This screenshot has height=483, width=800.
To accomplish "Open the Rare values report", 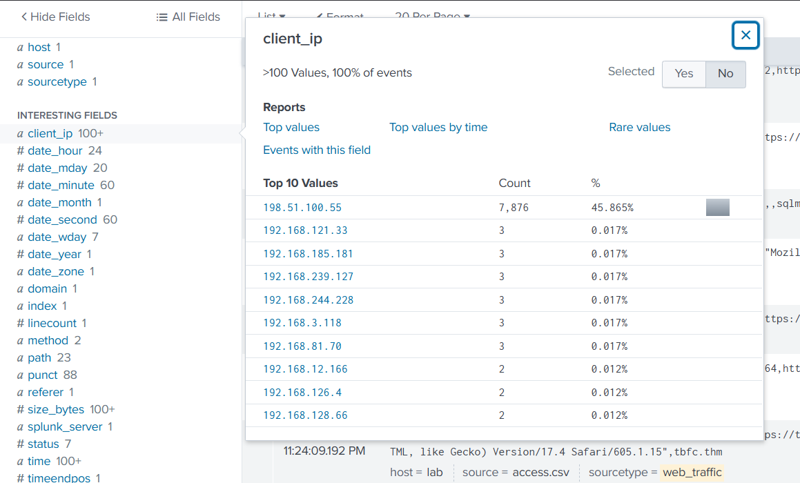I will [x=639, y=127].
